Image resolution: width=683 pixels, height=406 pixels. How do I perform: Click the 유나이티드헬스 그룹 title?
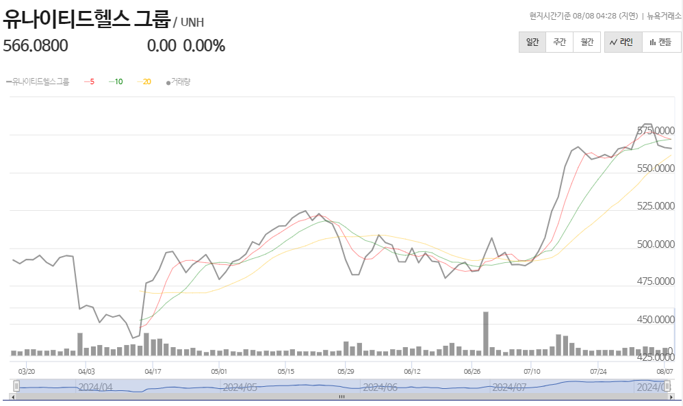click(x=86, y=18)
